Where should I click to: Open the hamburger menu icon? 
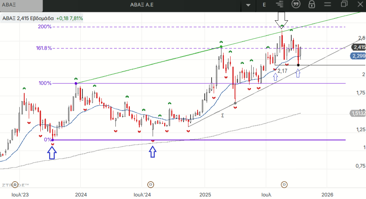click(x=328, y=5)
